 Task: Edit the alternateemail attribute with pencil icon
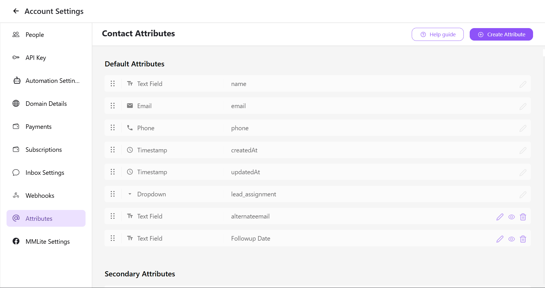500,217
